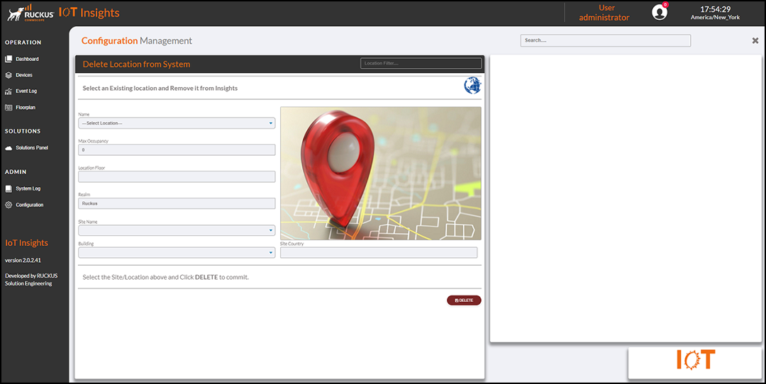Open the Dashboard menu item
This screenshot has height=384, width=766.
[27, 59]
